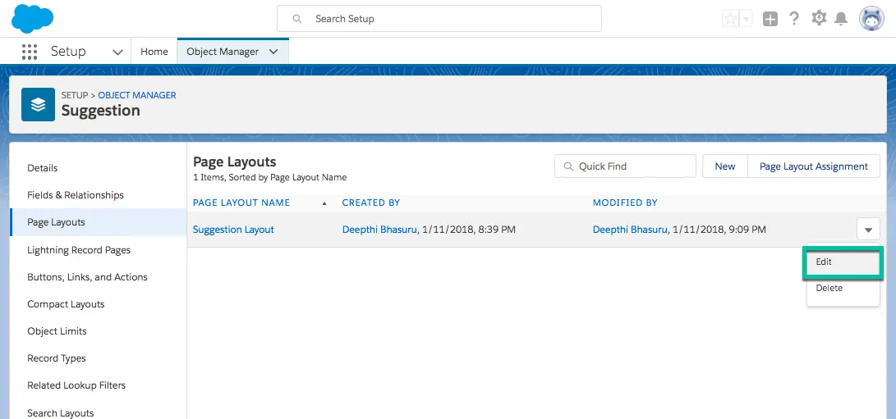Switch to the Home tab
Screen dimensions: 896x419
pos(154,52)
